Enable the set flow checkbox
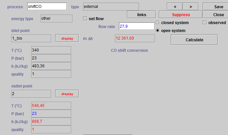 point(85,19)
